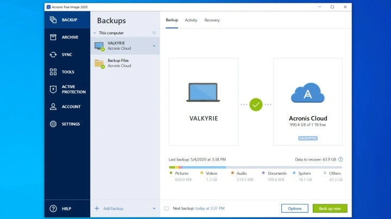Click the Acronis True Image title bar logo
The height and width of the screenshot is (219, 391).
49,7
